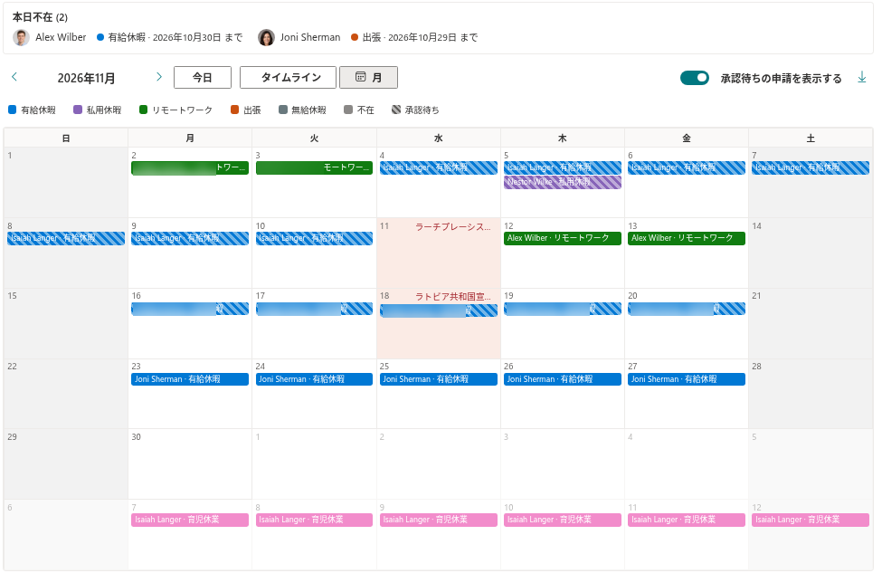This screenshot has height=573, width=882.
Task: Click the 有給休暇 blue legend swatch
Action: point(13,110)
